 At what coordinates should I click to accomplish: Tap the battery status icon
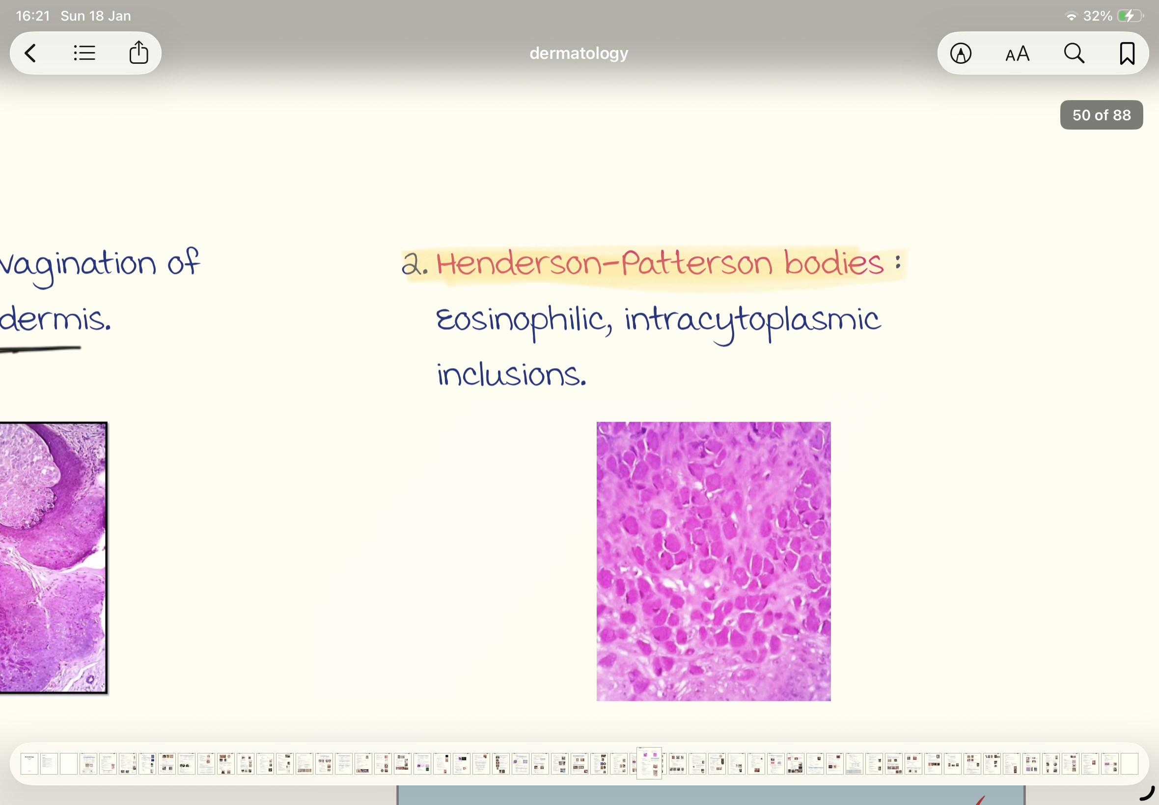[1129, 16]
